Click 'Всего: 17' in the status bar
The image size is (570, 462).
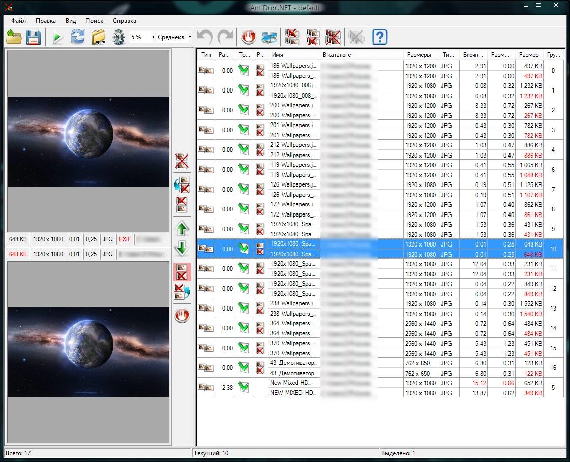18,453
